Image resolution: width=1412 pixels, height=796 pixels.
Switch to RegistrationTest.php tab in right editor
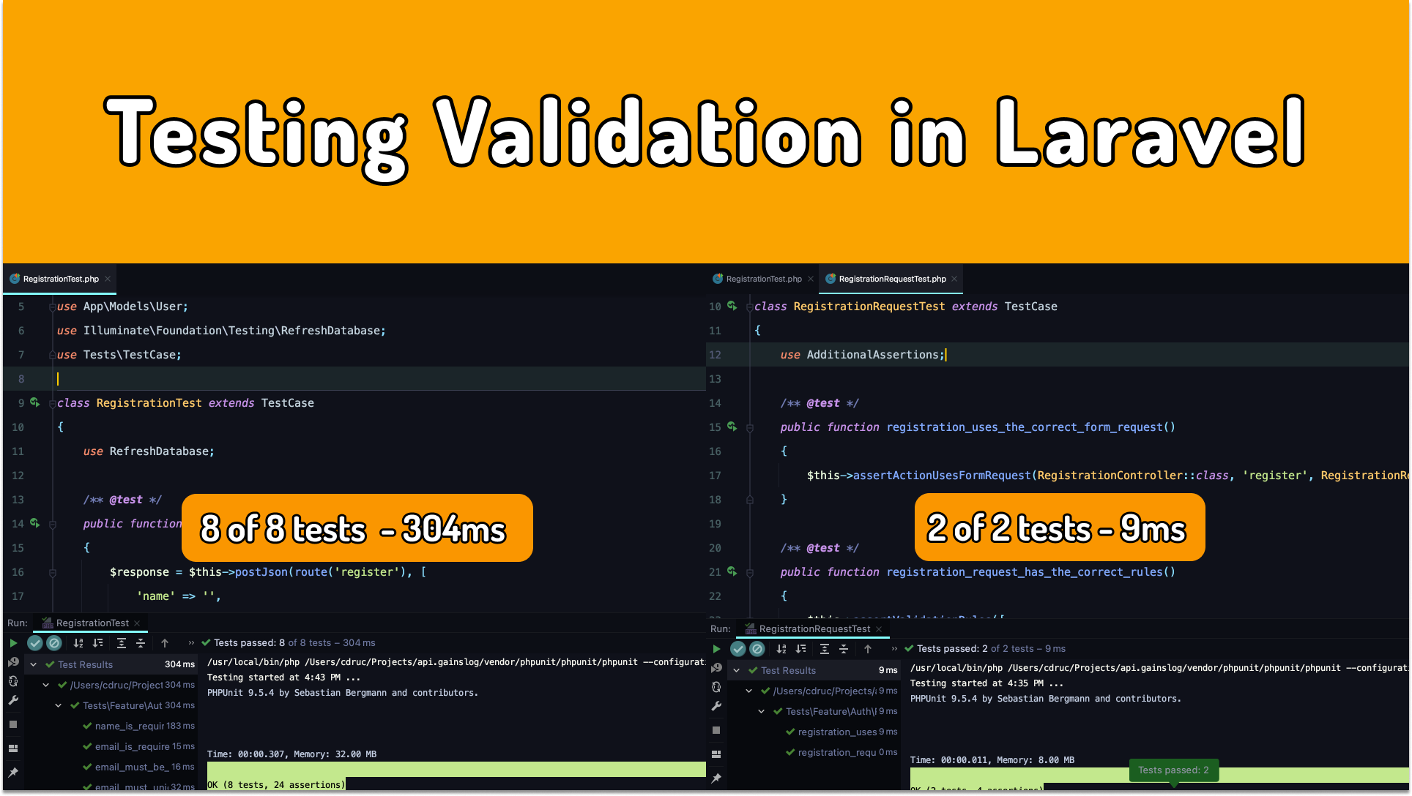point(763,279)
